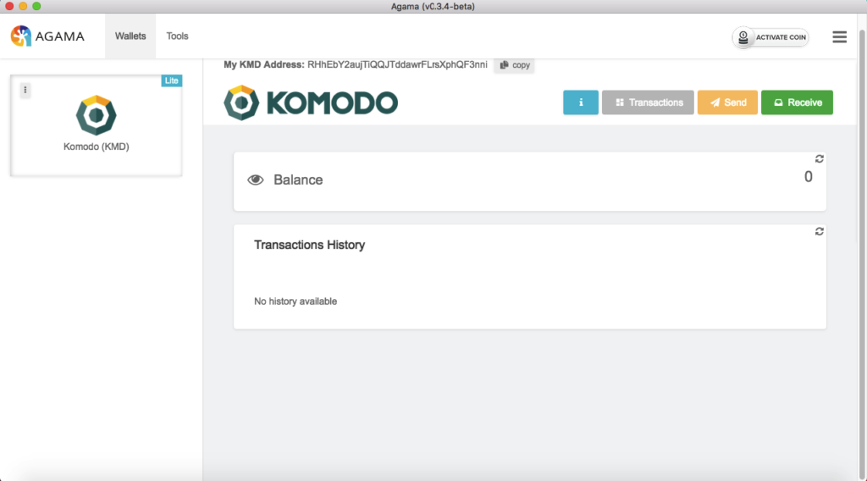
Task: Click the balance value 0
Action: [809, 177]
